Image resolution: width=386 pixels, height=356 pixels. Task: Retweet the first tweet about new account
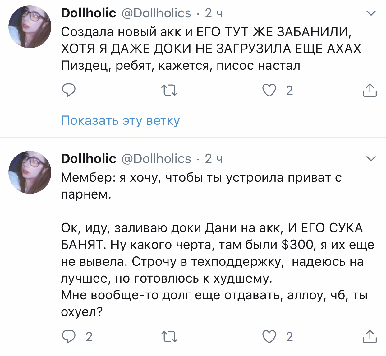click(x=170, y=91)
